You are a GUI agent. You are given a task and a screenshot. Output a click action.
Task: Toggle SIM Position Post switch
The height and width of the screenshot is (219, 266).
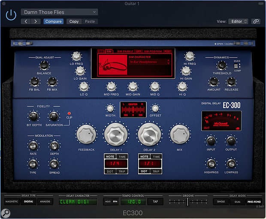point(167,51)
